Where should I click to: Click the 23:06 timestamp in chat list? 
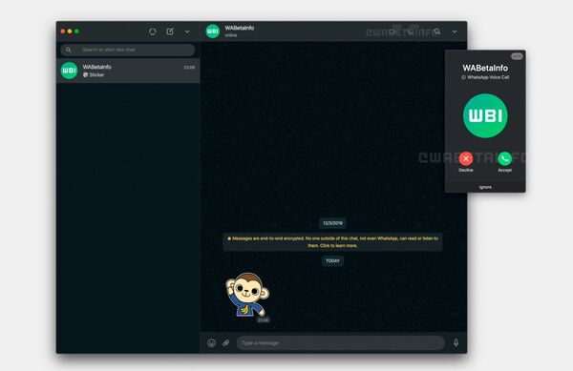coord(189,68)
